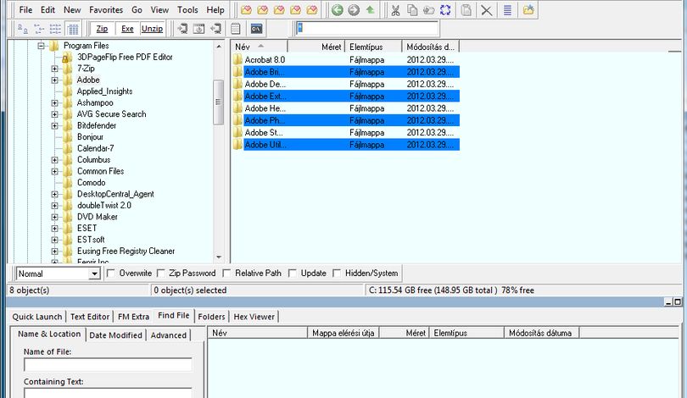
Task: Cut the selected items with scissors icon
Action: (x=395, y=10)
